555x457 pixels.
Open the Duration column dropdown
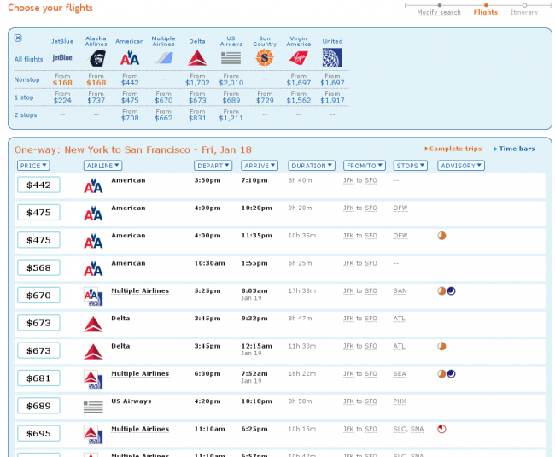pyautogui.click(x=312, y=166)
